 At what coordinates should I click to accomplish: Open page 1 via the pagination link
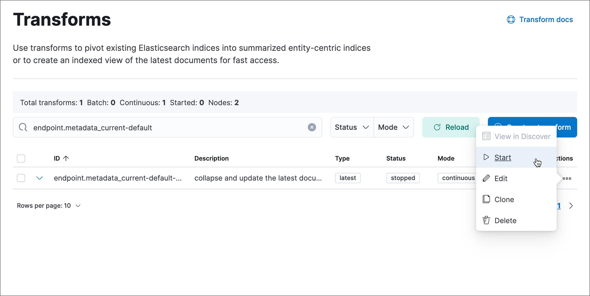pos(559,205)
